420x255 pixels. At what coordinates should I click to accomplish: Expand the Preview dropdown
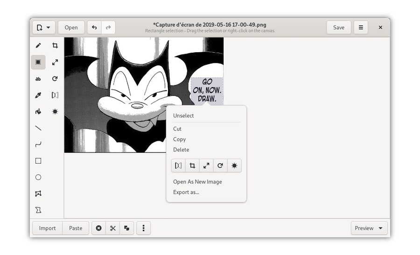(369, 228)
